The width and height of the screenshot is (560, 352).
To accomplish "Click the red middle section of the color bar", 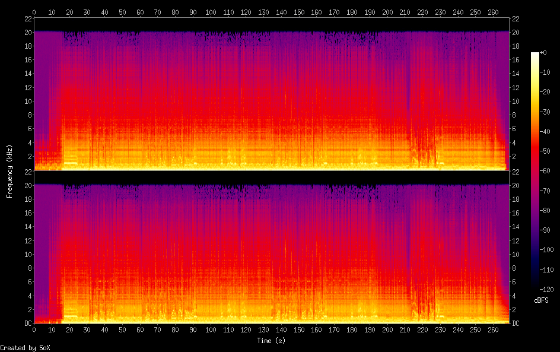I will [x=535, y=160].
